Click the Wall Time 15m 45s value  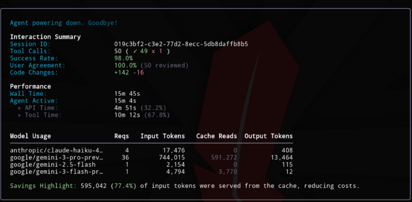(127, 94)
